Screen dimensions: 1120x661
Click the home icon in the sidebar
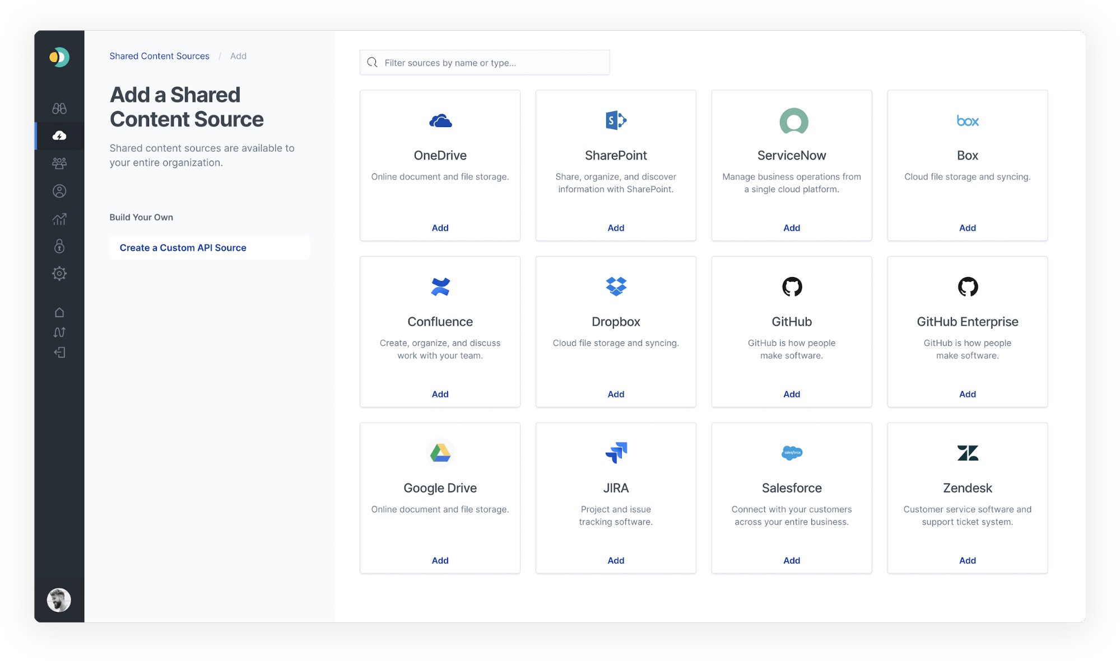point(59,312)
